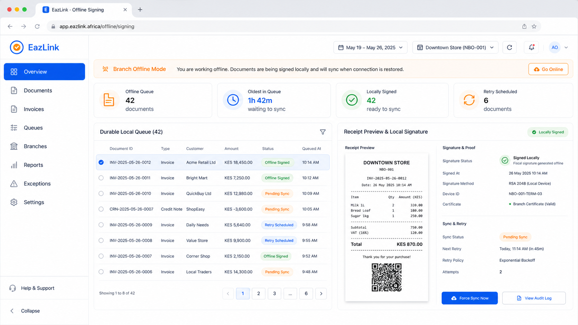Image resolution: width=578 pixels, height=325 pixels.
Task: Open View Audit Log
Action: [534, 298]
